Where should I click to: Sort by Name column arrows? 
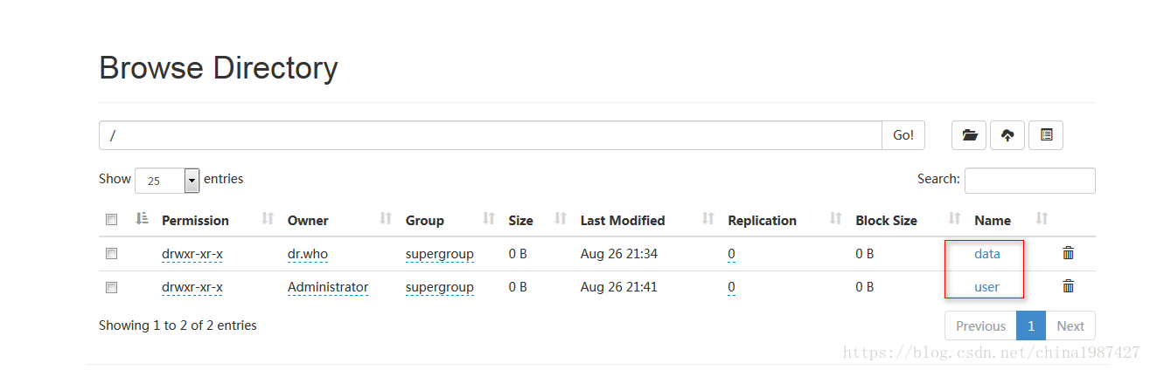coord(1042,219)
